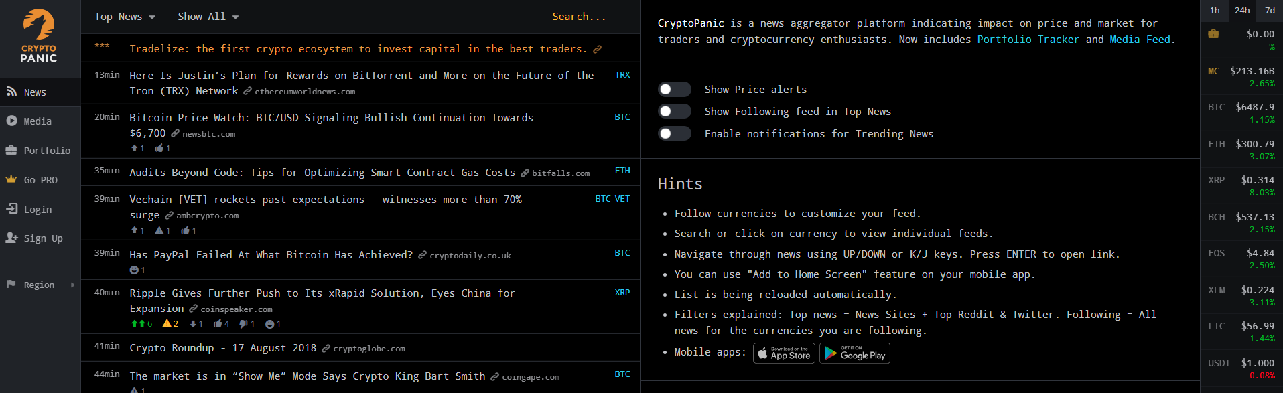The image size is (1283, 393).
Task: Click the XRP $0.314 price row
Action: 1241,186
